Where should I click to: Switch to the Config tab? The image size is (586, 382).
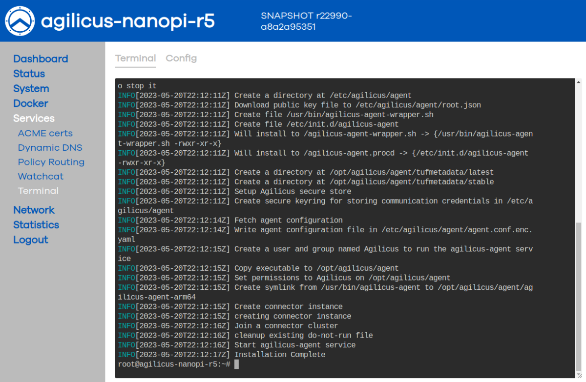[181, 58]
